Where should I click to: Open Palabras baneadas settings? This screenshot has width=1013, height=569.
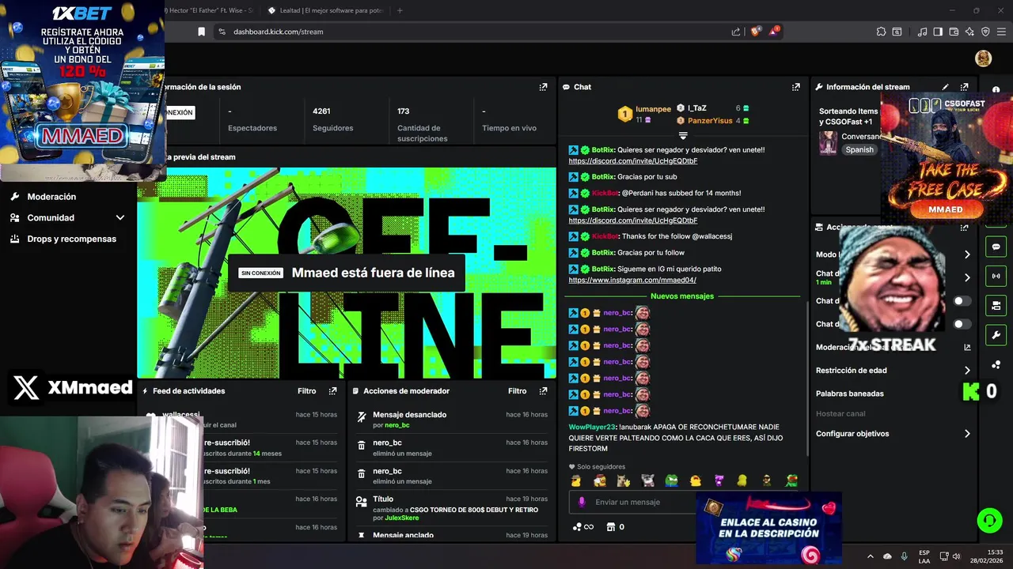point(850,394)
